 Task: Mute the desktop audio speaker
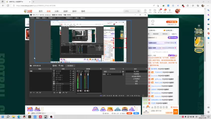pyautogui.click(x=88, y=91)
